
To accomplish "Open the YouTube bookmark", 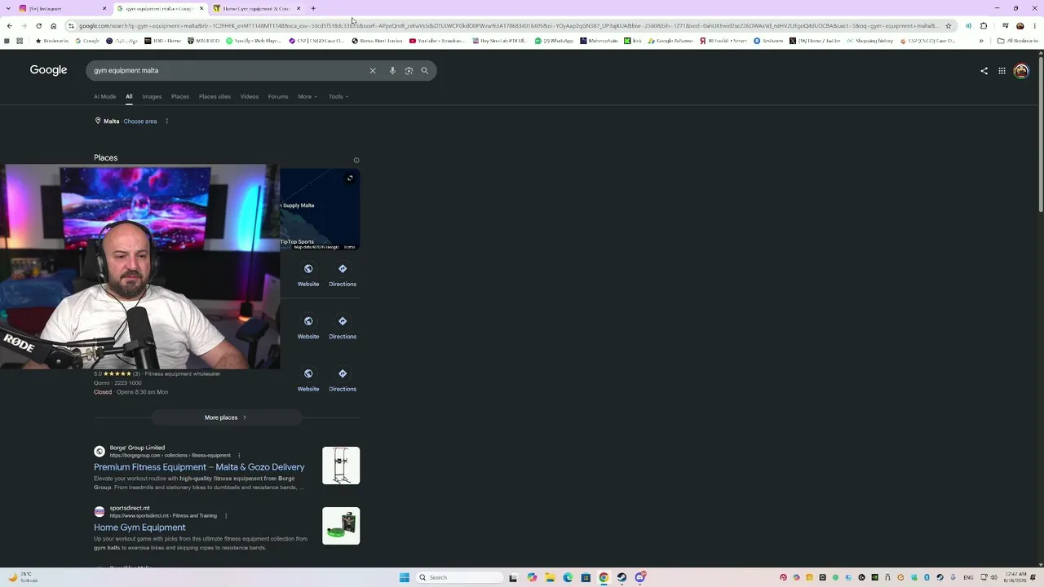I will 437,41.
